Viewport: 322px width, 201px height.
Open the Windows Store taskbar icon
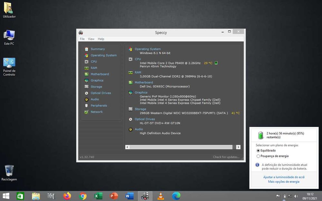point(20,196)
